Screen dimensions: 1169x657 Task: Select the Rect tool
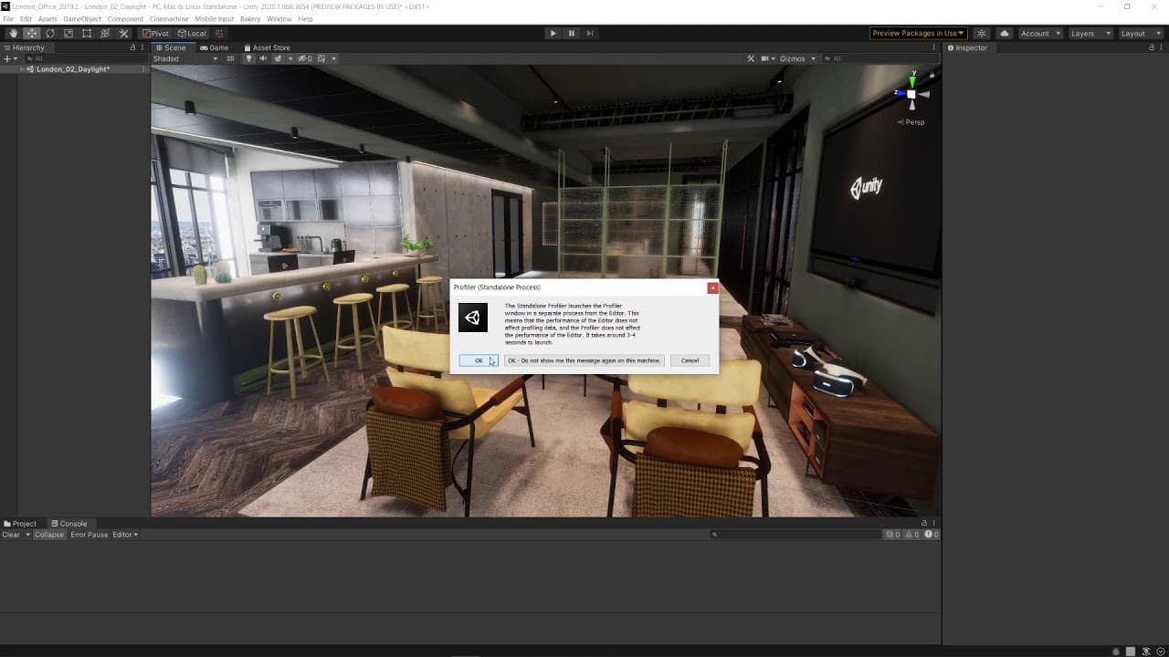(x=87, y=34)
